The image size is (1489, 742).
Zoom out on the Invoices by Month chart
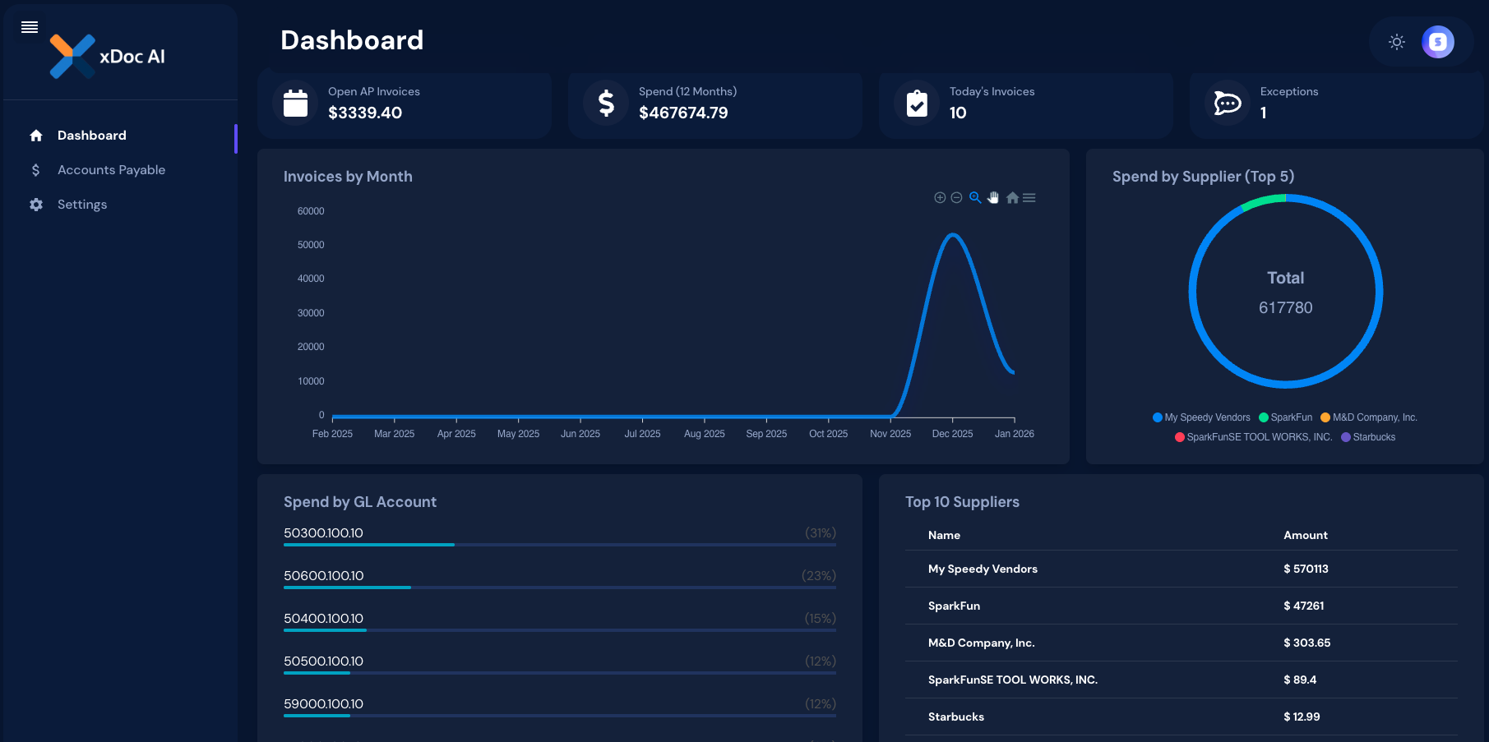point(956,198)
